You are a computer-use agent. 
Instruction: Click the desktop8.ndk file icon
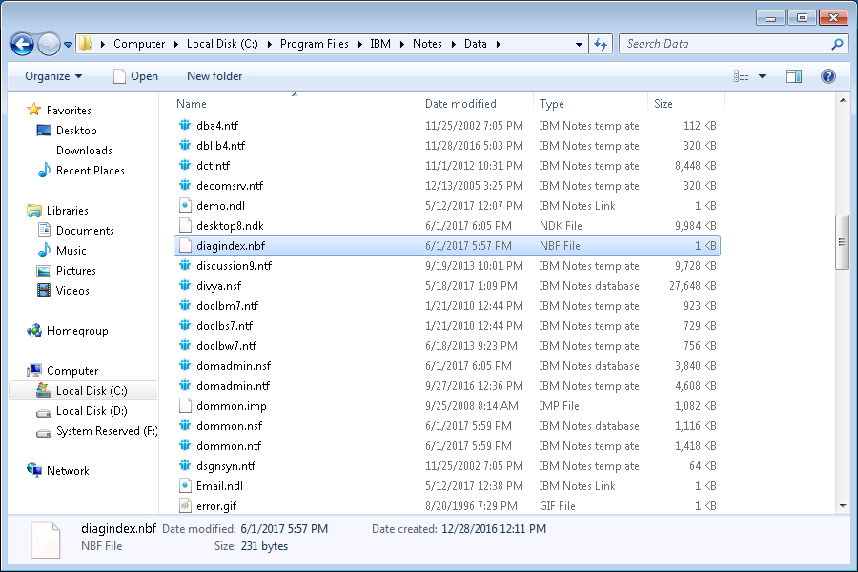pyautogui.click(x=185, y=226)
